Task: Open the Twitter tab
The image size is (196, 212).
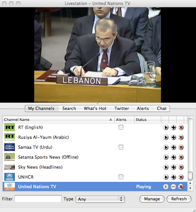Action: [x=122, y=108]
